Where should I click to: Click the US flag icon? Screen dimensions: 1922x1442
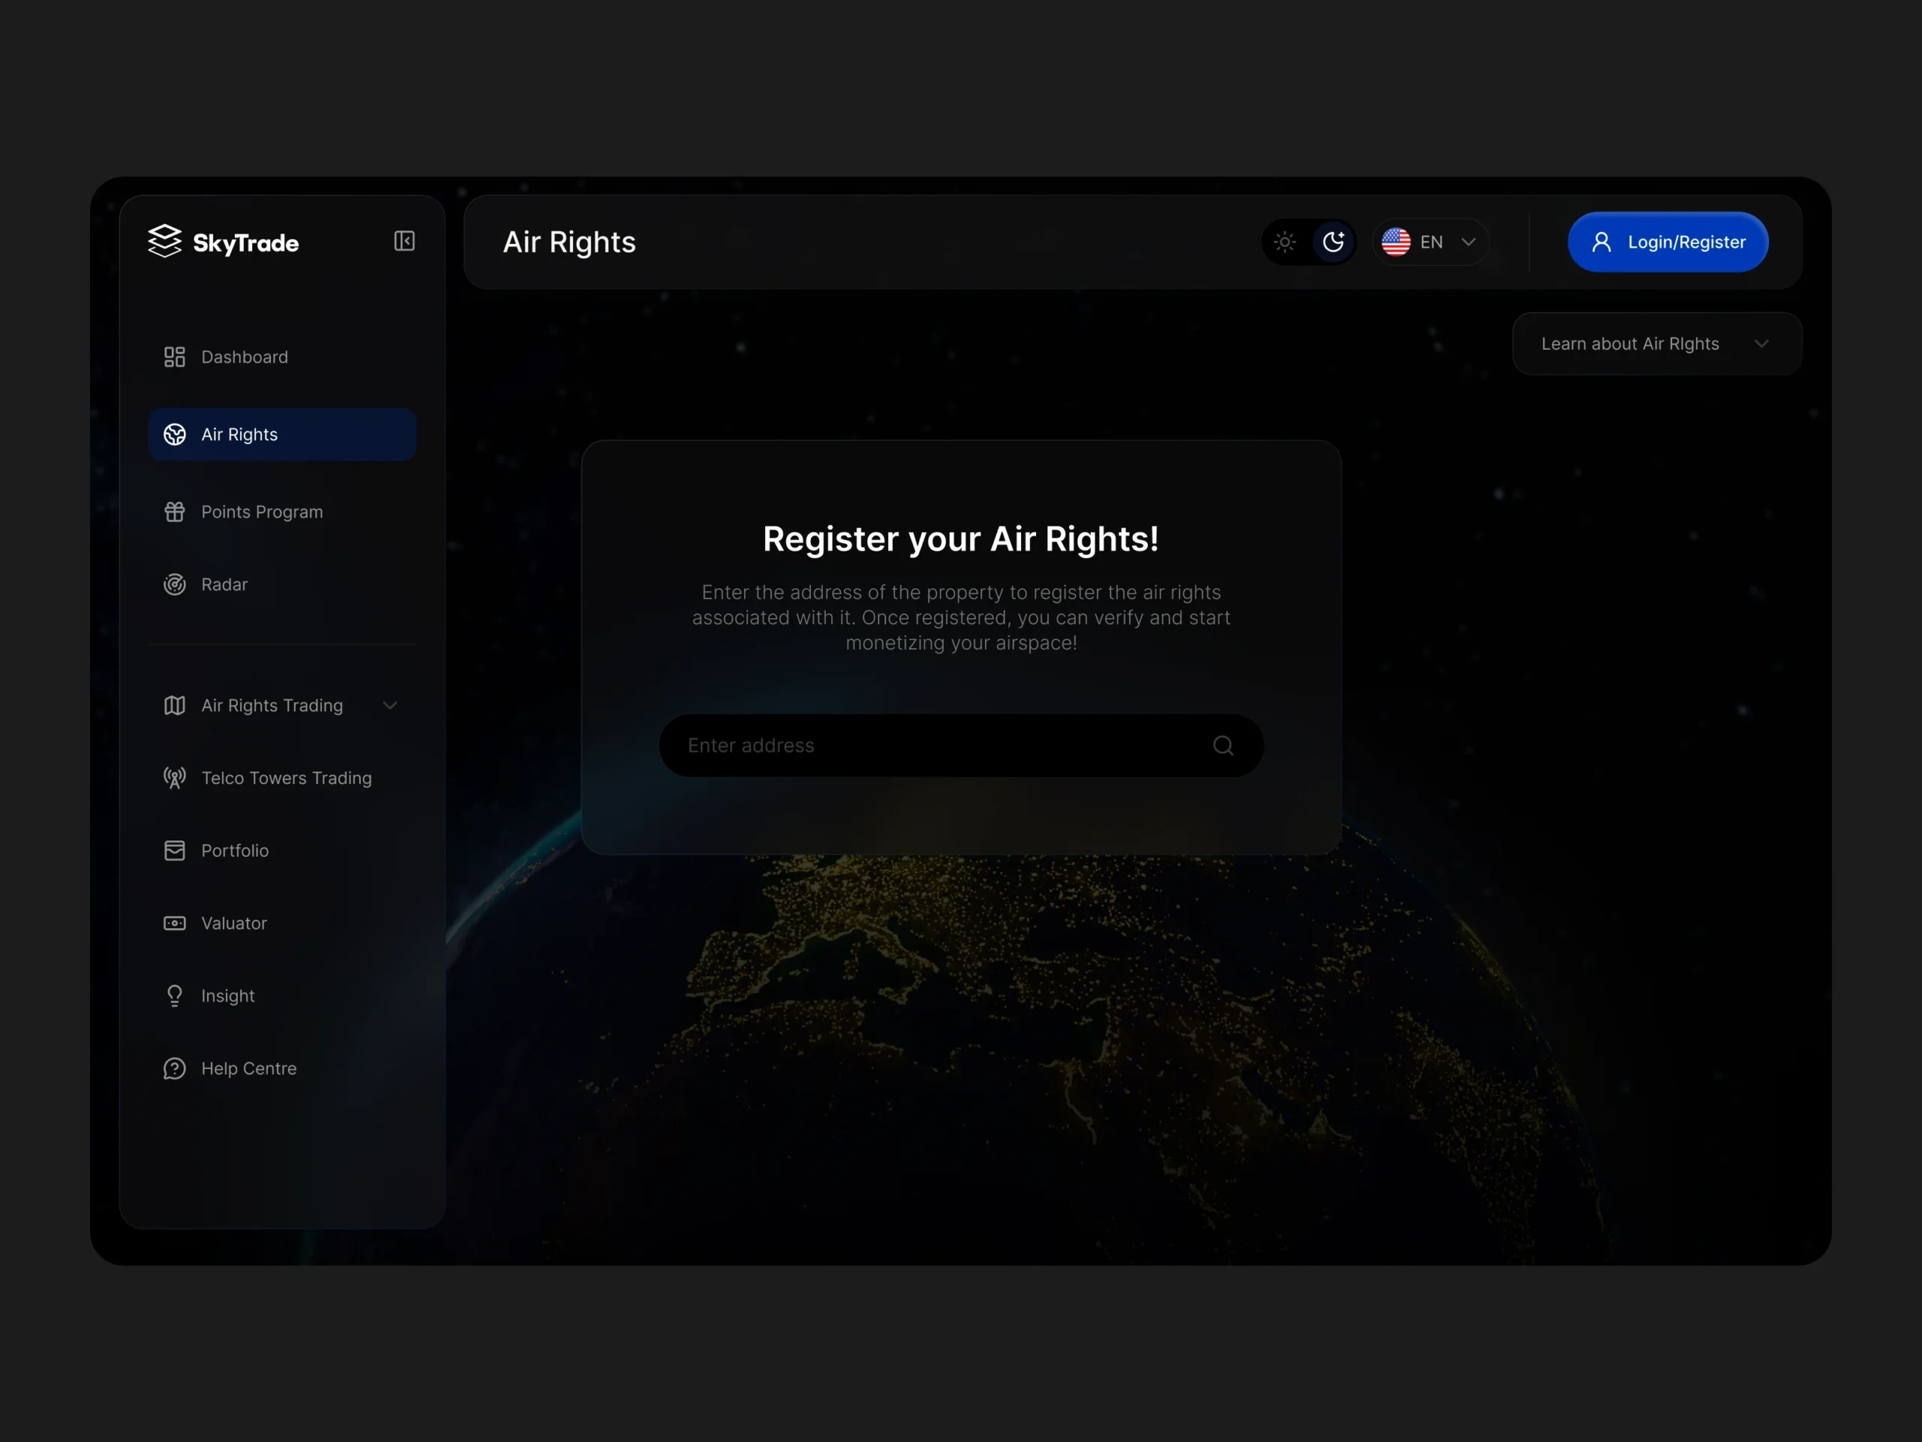coord(1396,243)
